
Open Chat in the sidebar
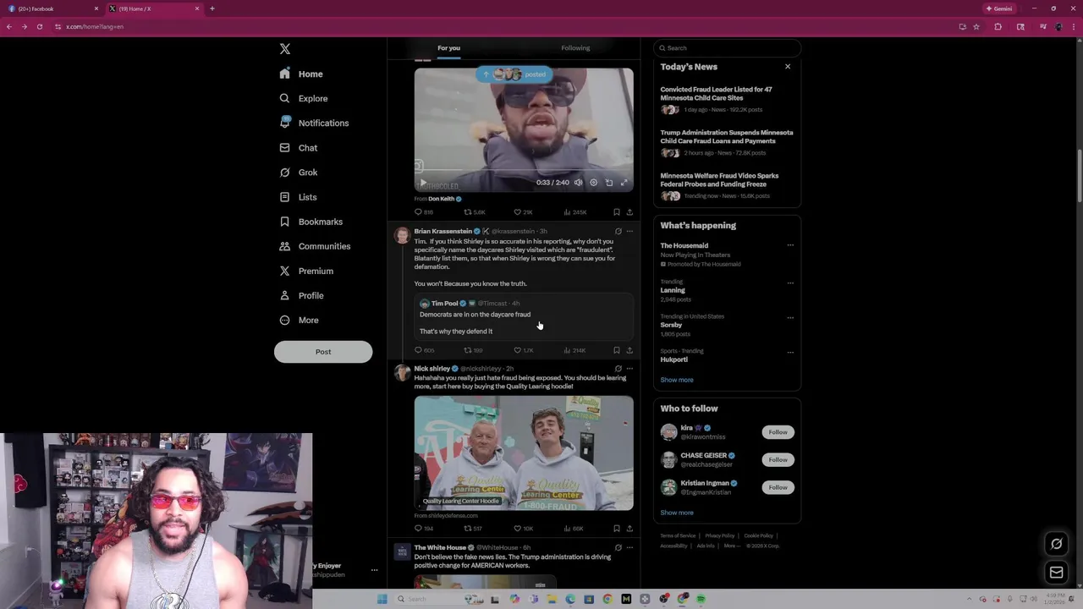(x=299, y=147)
